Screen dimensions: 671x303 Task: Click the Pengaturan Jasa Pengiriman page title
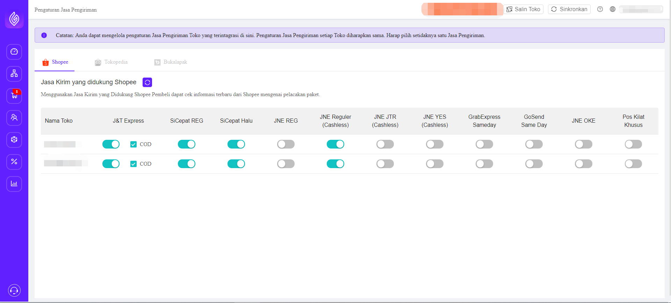(66, 10)
